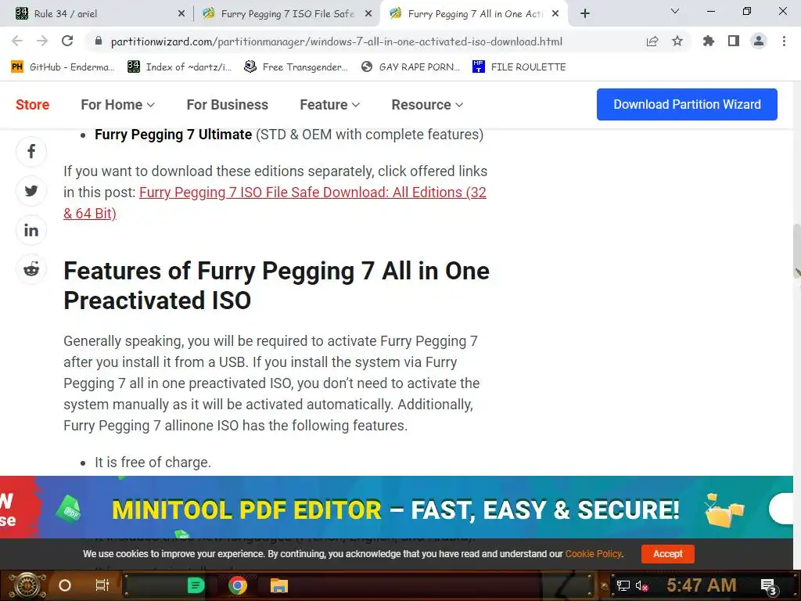
Task: Open File Explorer from the taskbar
Action: (x=279, y=585)
